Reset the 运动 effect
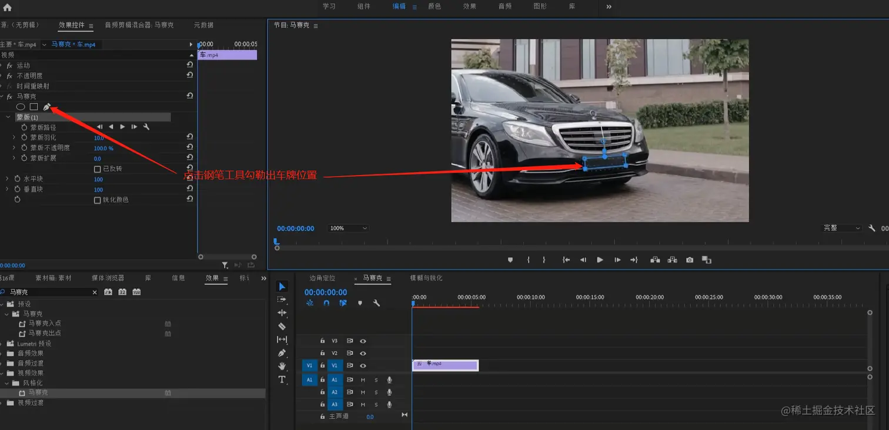889x430 pixels. click(x=190, y=65)
